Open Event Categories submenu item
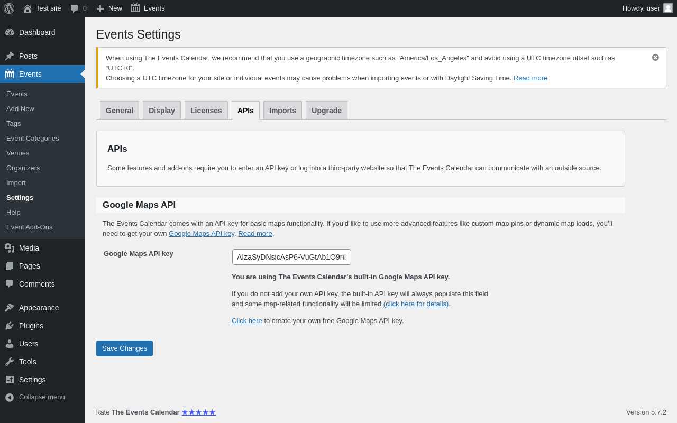 click(33, 138)
